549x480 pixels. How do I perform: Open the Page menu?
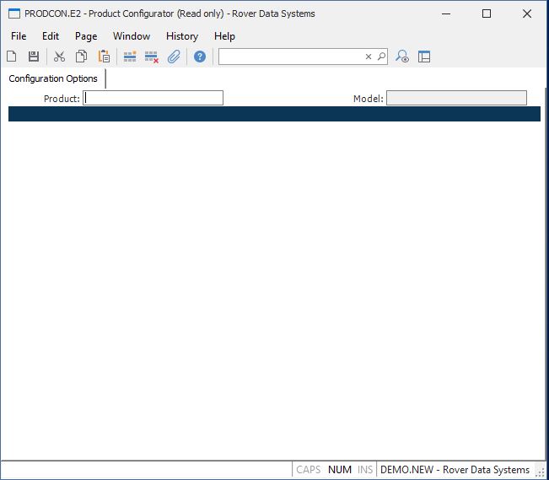86,36
